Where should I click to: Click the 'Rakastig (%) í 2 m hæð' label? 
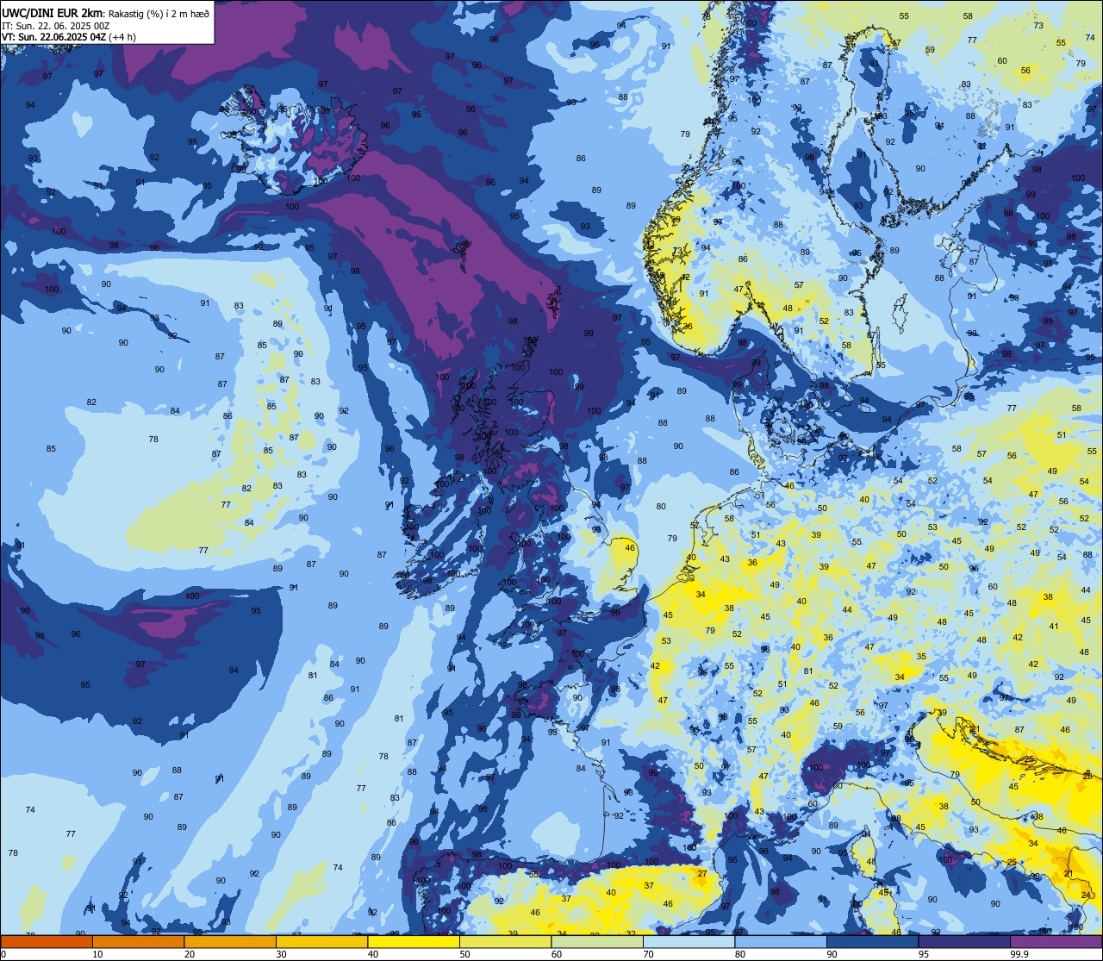(x=159, y=14)
